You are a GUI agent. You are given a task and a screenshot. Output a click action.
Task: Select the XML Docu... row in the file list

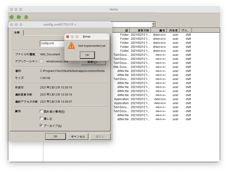[x=152, y=67]
